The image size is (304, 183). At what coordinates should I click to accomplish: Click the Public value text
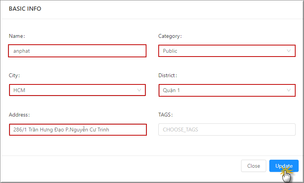point(170,51)
